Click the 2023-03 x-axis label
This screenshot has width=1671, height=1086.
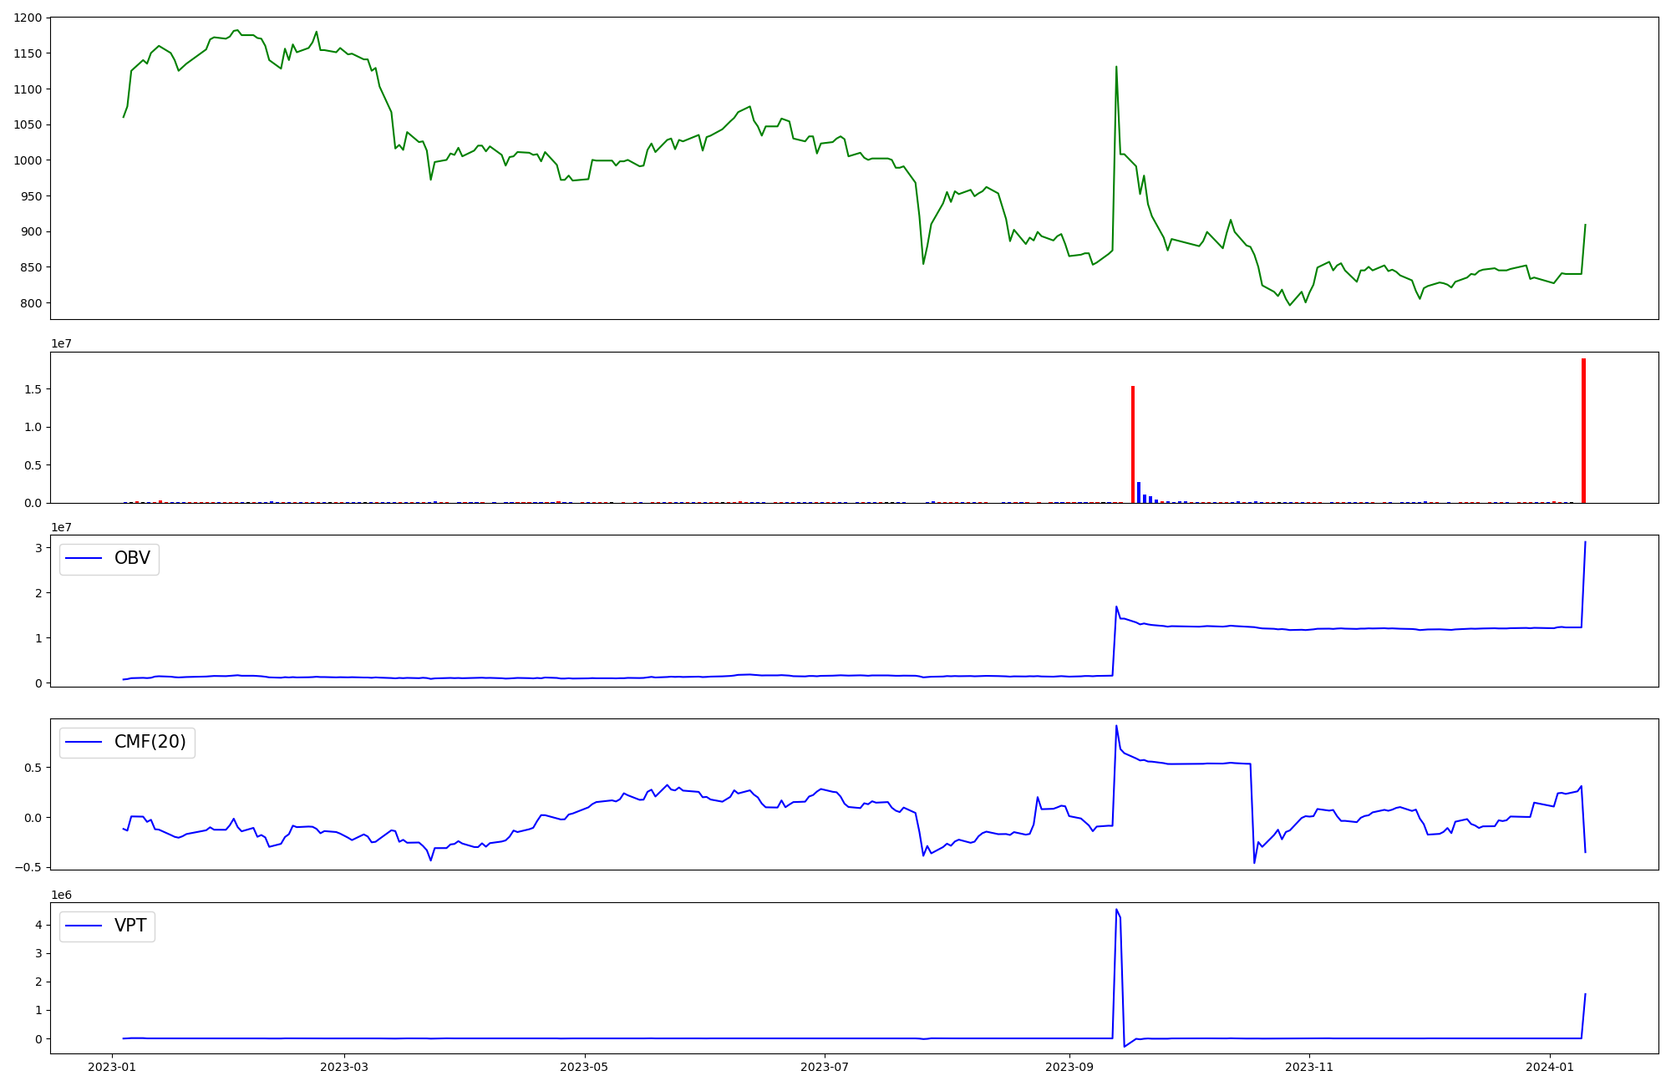click(344, 1067)
